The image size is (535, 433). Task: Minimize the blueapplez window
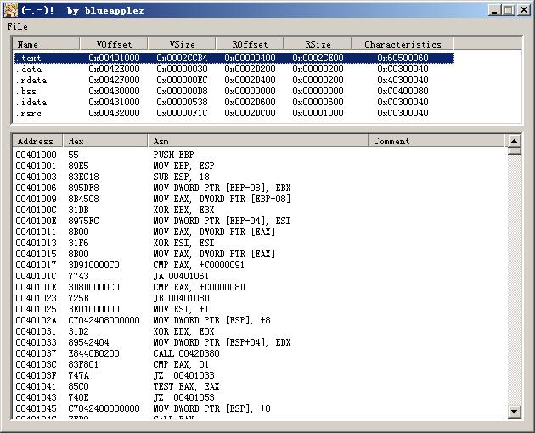(494, 10)
